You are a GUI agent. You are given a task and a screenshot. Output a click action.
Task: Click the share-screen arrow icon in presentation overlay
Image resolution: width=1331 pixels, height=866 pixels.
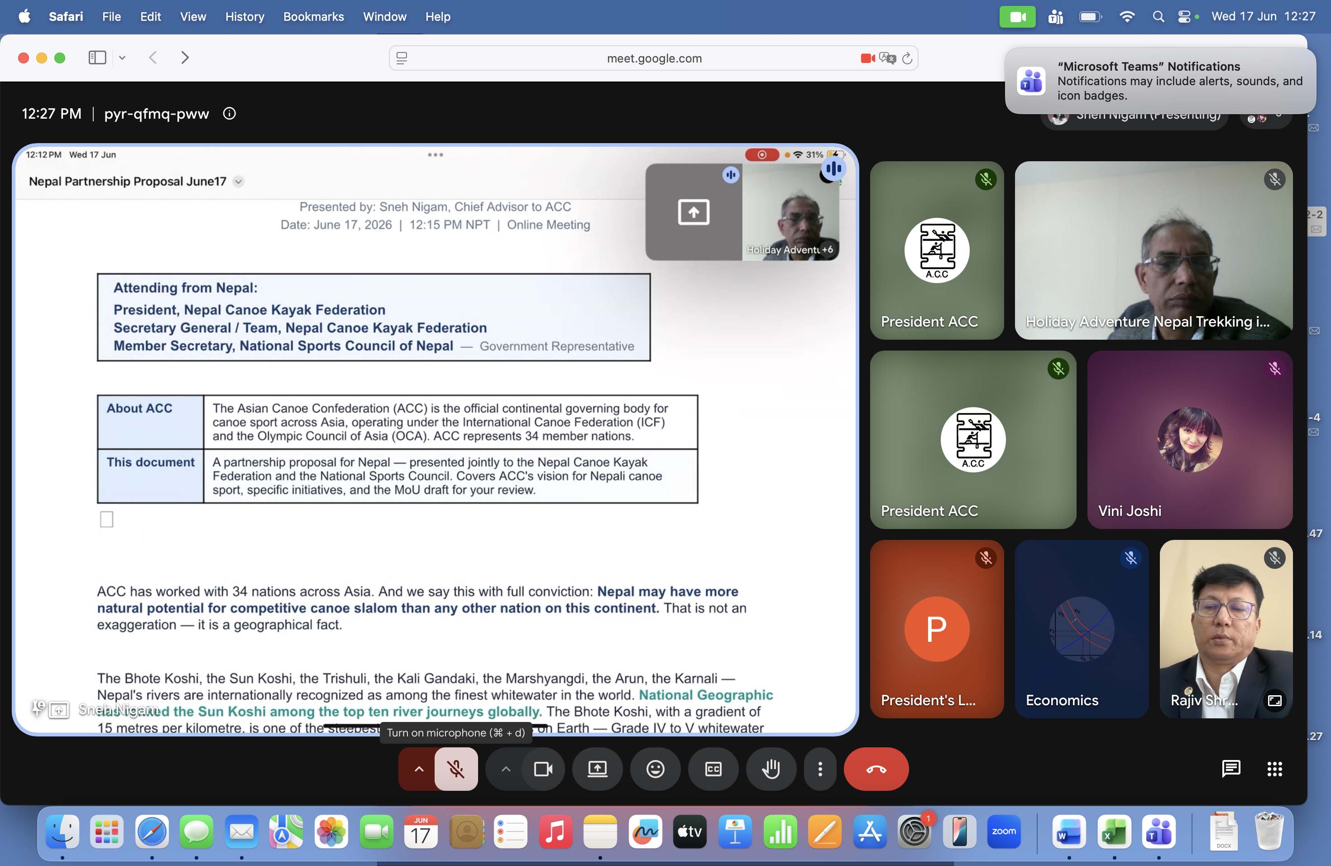pos(694,212)
